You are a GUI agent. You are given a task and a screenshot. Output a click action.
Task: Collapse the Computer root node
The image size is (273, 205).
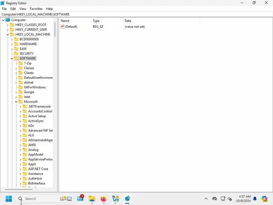[x=3, y=20]
